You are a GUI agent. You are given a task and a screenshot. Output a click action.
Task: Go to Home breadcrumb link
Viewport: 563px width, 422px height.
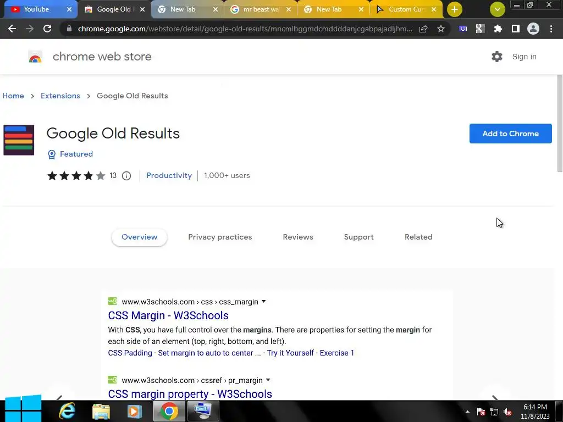13,96
